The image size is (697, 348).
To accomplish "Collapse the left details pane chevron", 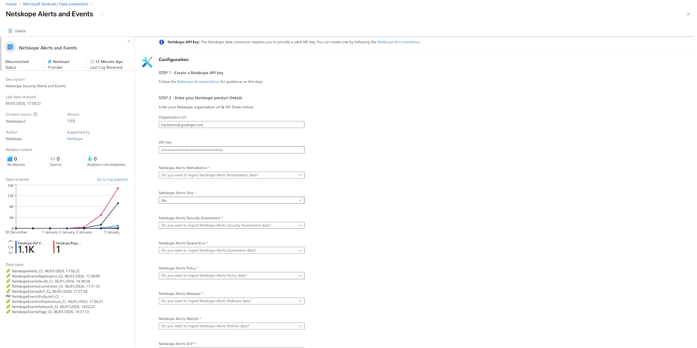I will pos(129,41).
